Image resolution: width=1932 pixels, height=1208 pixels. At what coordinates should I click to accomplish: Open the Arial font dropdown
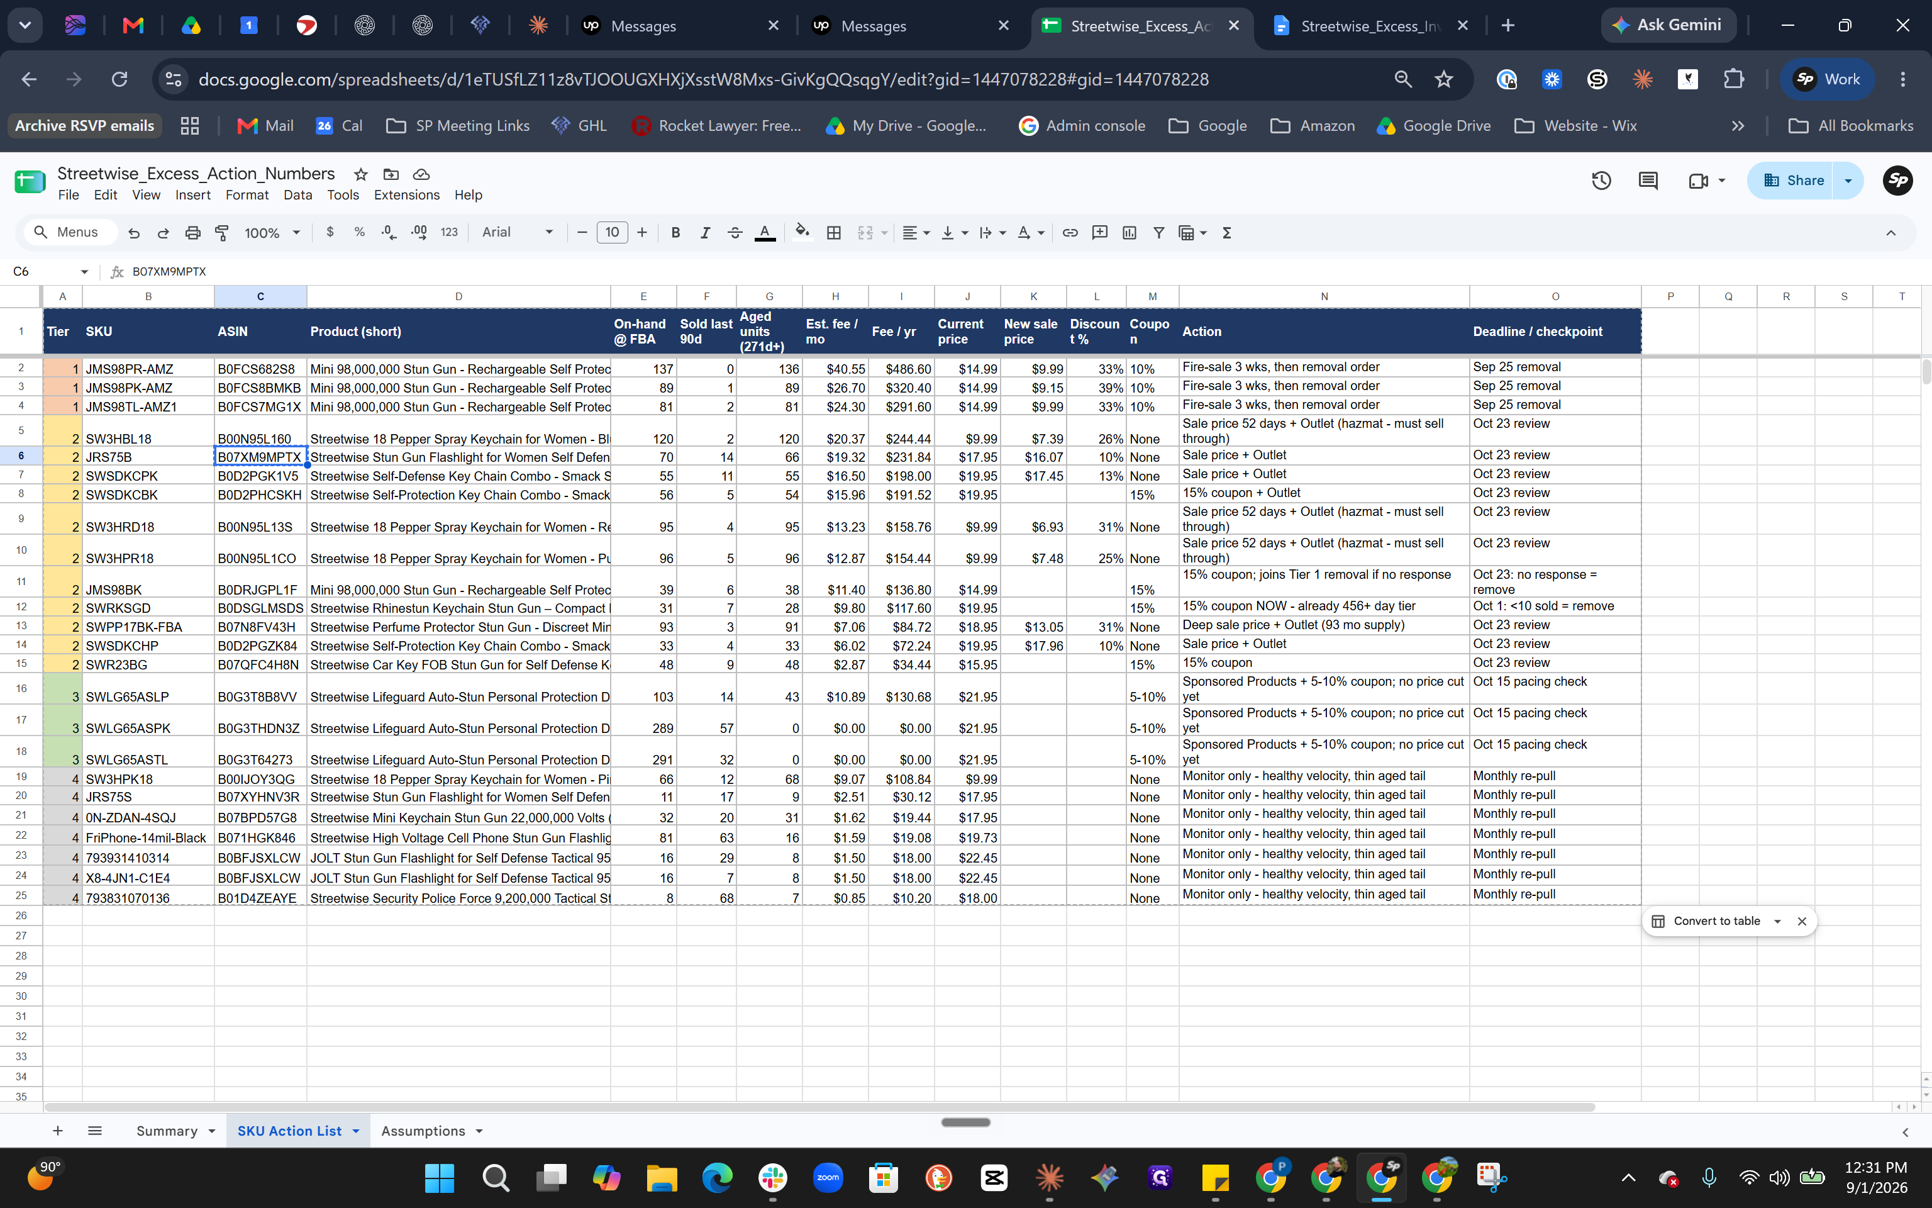(x=518, y=233)
